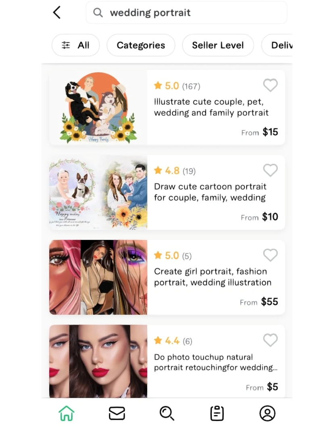Open the sunflower family illustration thumbnail
The width and height of the screenshot is (334, 434).
pyautogui.click(x=98, y=107)
